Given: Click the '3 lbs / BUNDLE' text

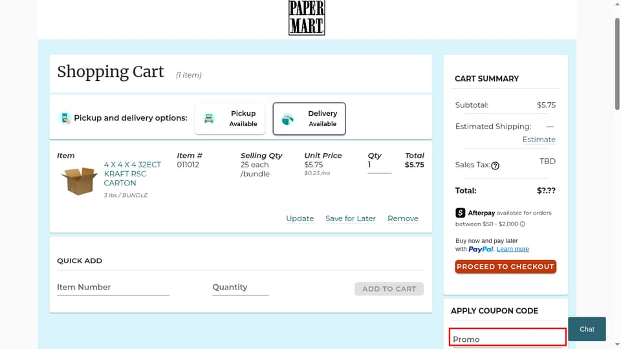Looking at the screenshot, I should [x=125, y=195].
